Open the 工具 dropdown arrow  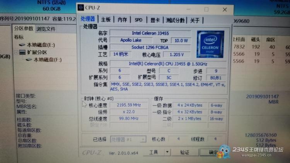click(x=167, y=152)
